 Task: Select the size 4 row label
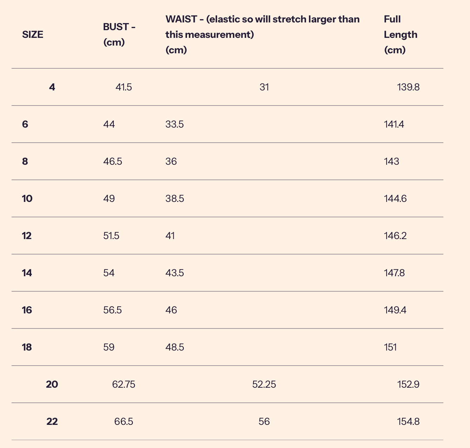(x=52, y=87)
